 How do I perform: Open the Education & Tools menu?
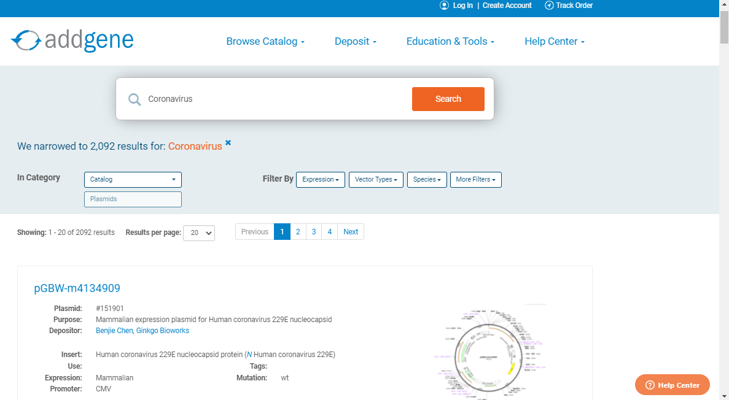(x=451, y=41)
